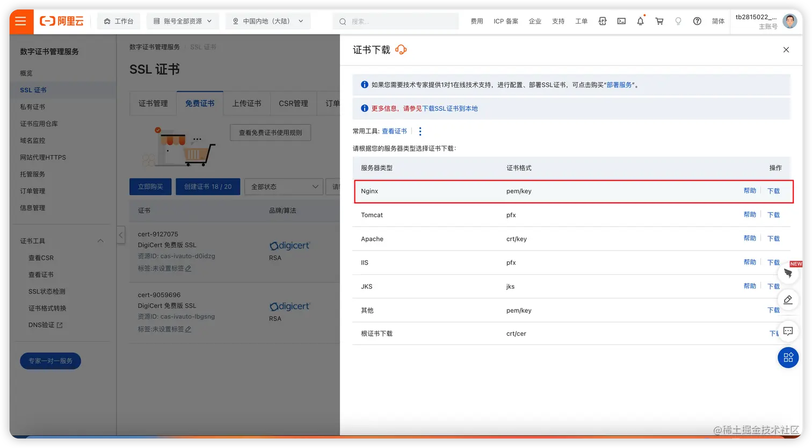Click the 创建证书 18 / 20 button
The image size is (812, 448).
(208, 187)
